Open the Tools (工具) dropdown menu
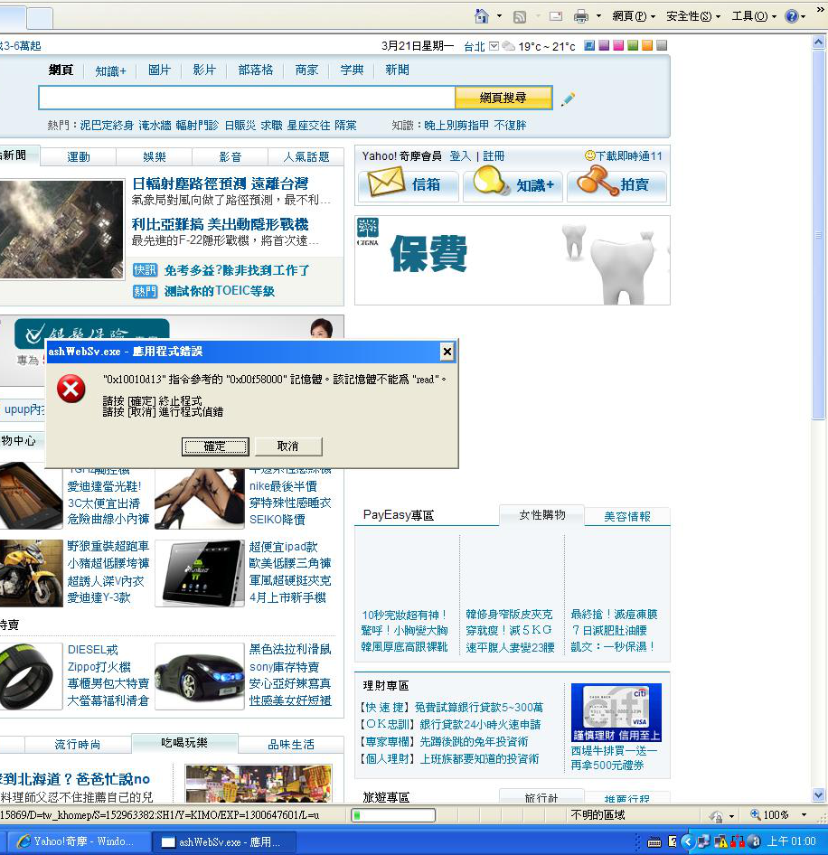The image size is (828, 855). (754, 16)
